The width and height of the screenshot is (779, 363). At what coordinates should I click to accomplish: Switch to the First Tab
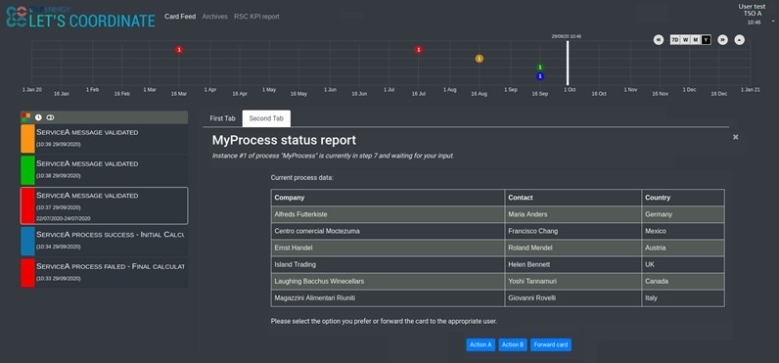(222, 118)
